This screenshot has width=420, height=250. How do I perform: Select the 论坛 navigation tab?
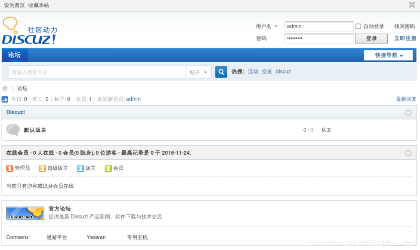coord(15,55)
